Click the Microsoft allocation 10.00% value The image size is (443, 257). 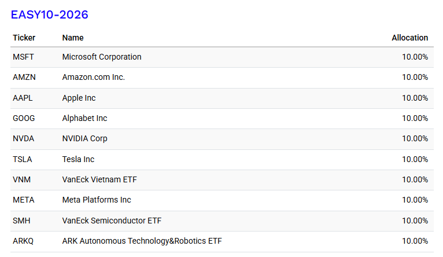point(415,57)
